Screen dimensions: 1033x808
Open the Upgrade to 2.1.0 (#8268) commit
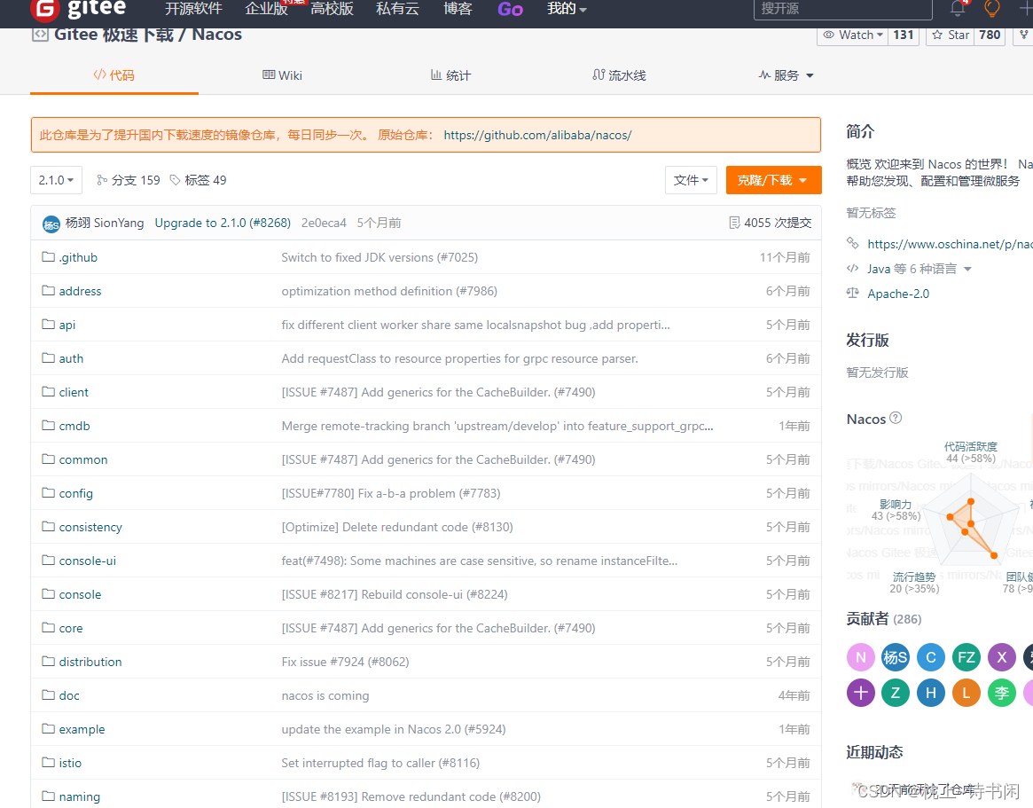point(223,223)
